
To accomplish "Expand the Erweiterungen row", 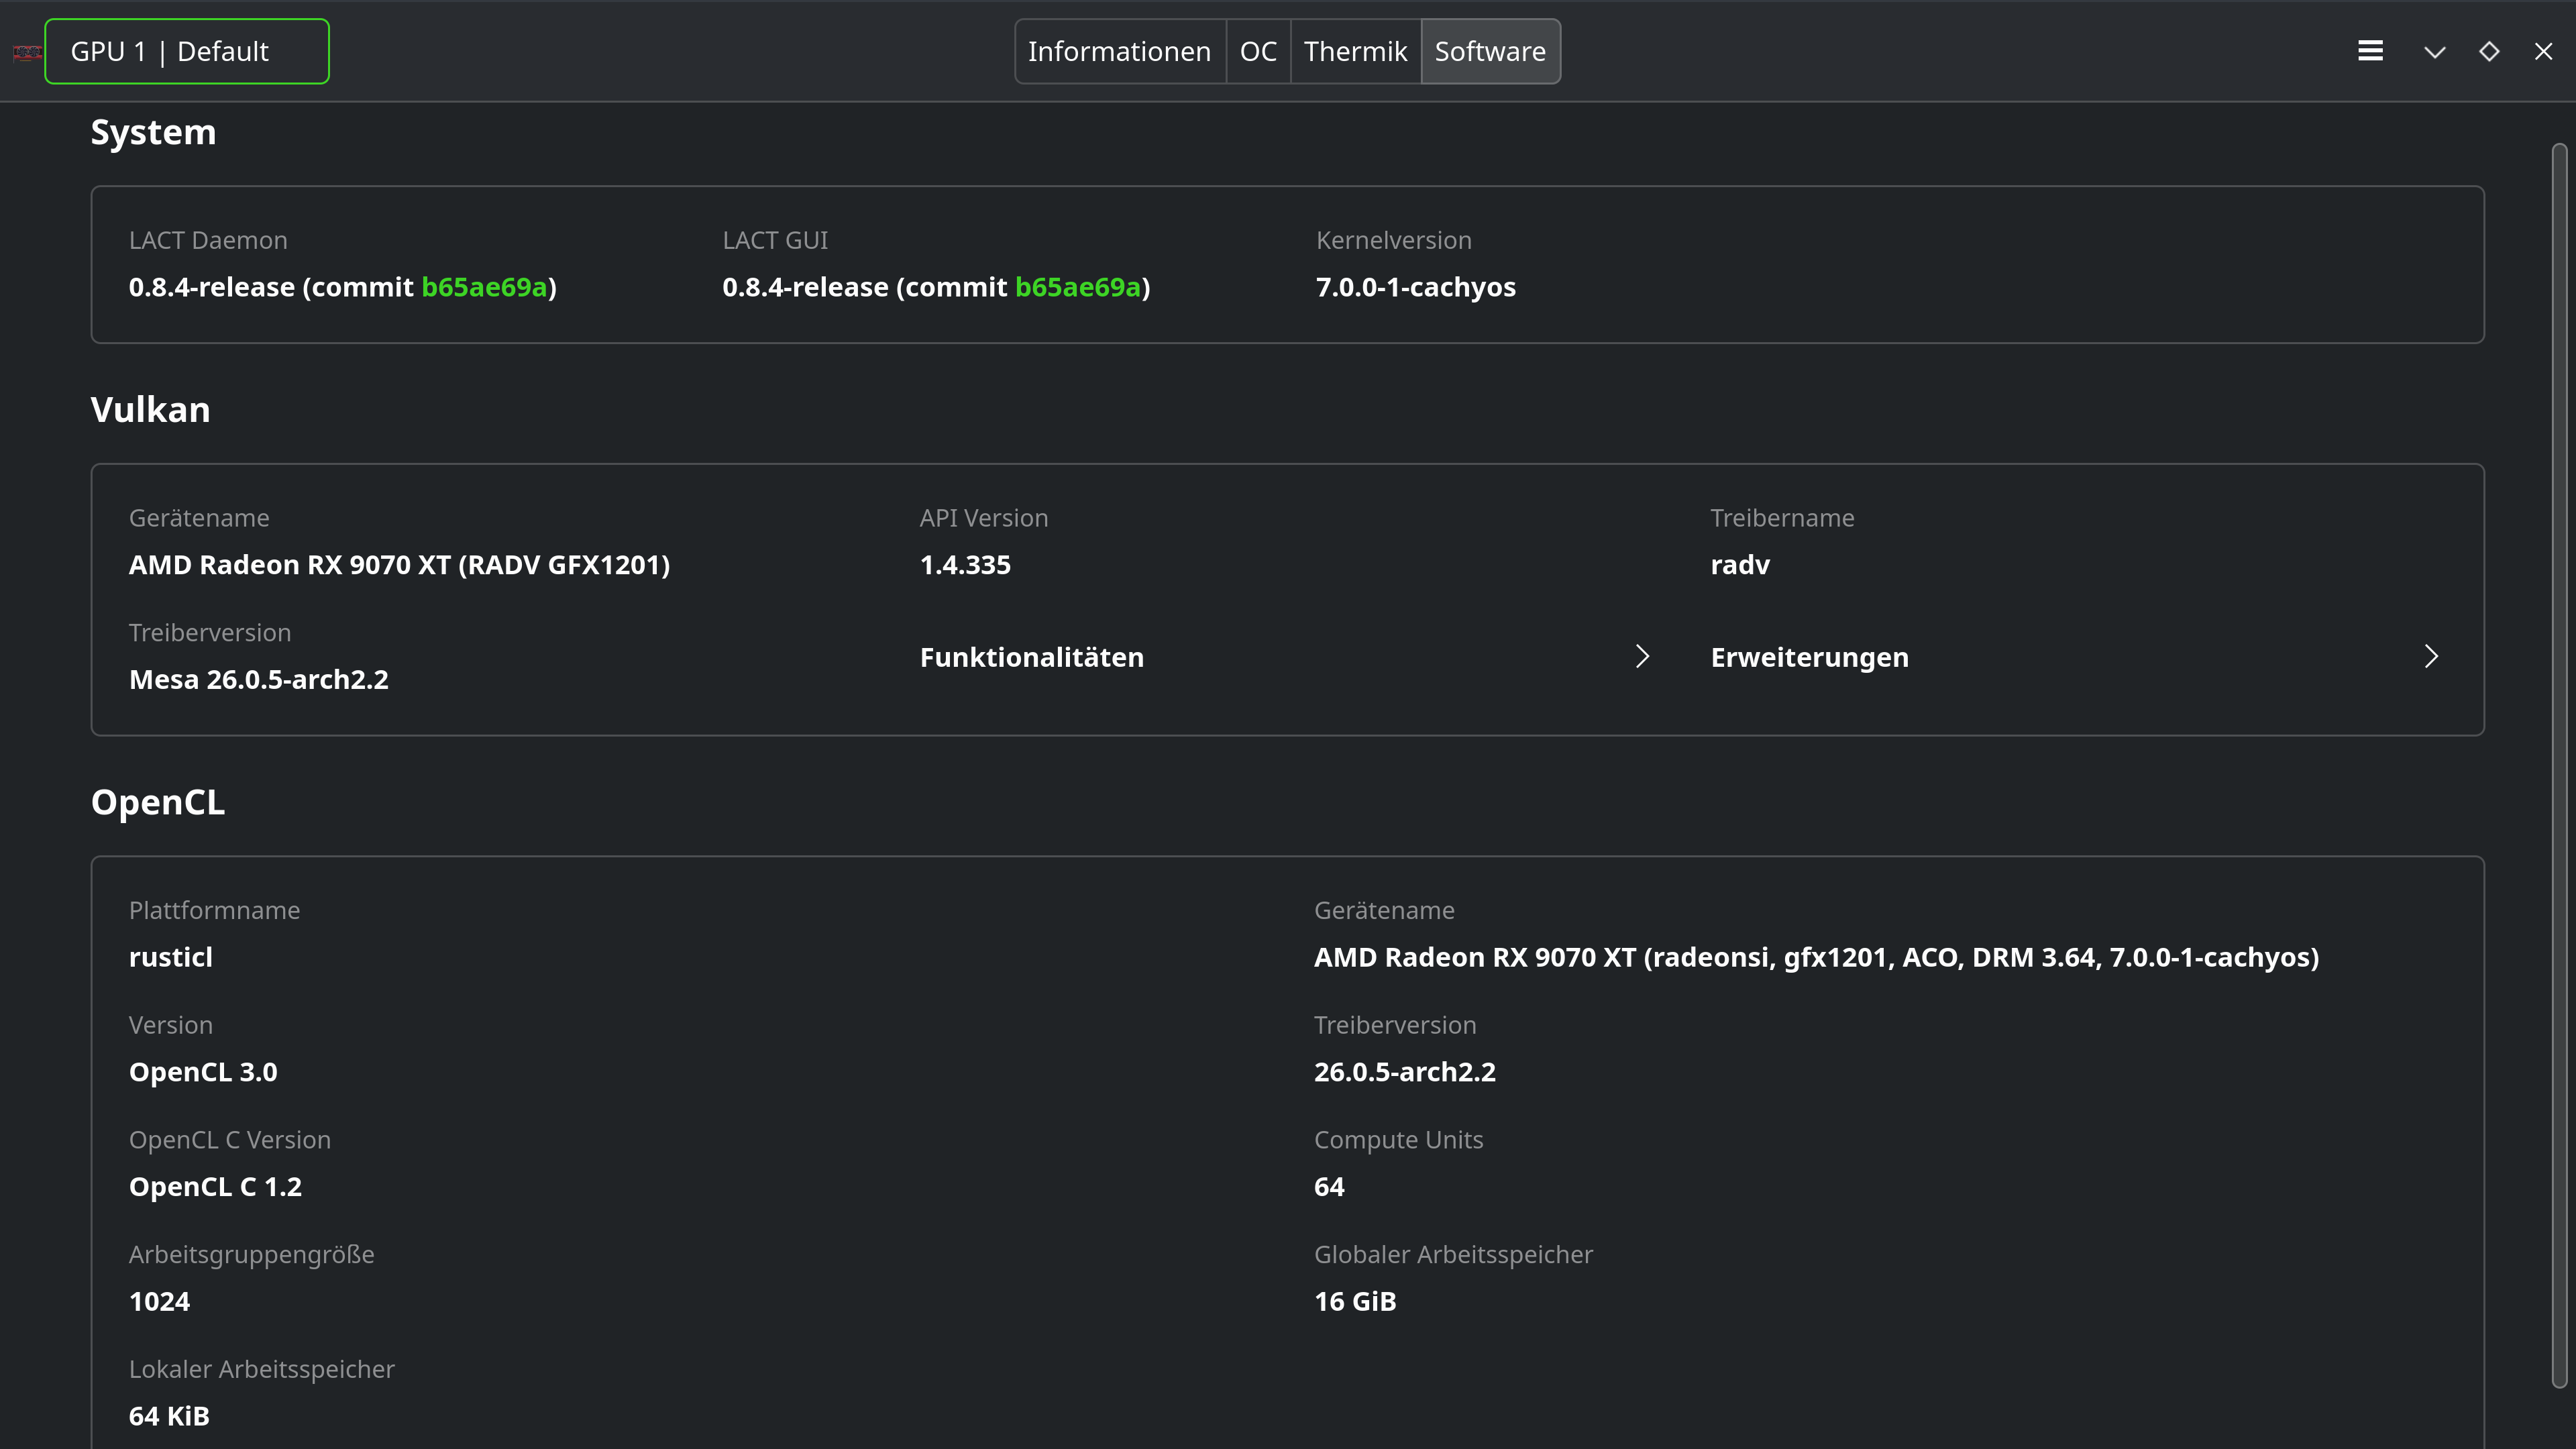I will click(x=2075, y=657).
